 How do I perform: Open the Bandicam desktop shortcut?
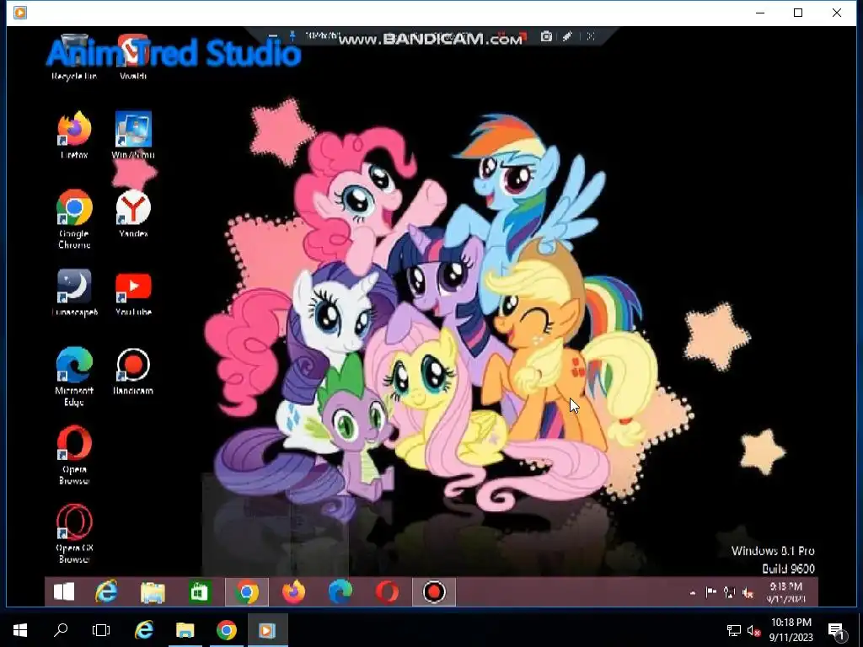point(133,372)
